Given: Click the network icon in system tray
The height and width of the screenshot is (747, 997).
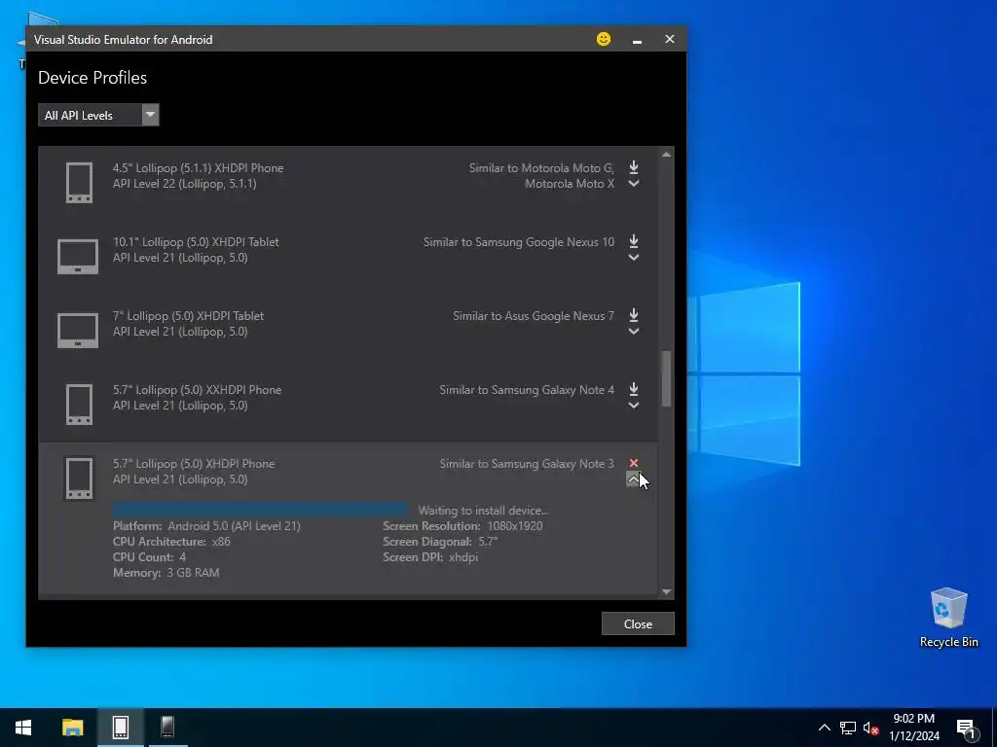Looking at the screenshot, I should pos(848,728).
